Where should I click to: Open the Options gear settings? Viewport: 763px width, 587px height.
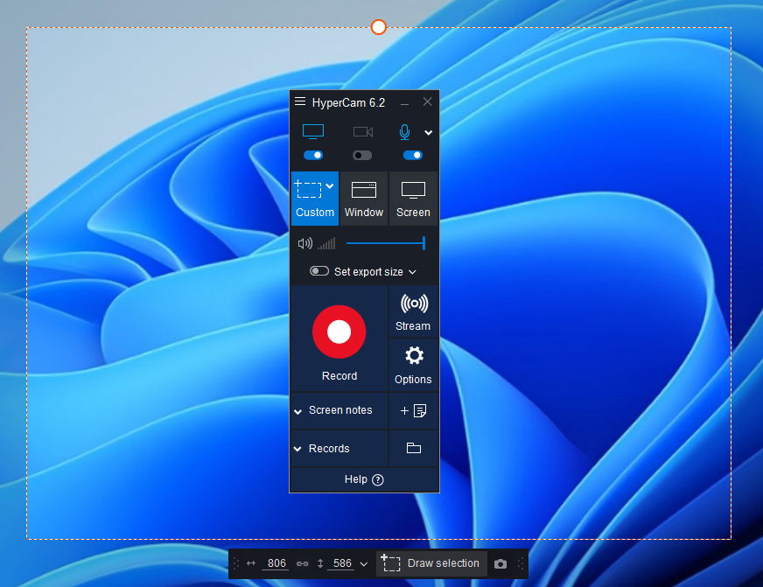[x=413, y=365]
